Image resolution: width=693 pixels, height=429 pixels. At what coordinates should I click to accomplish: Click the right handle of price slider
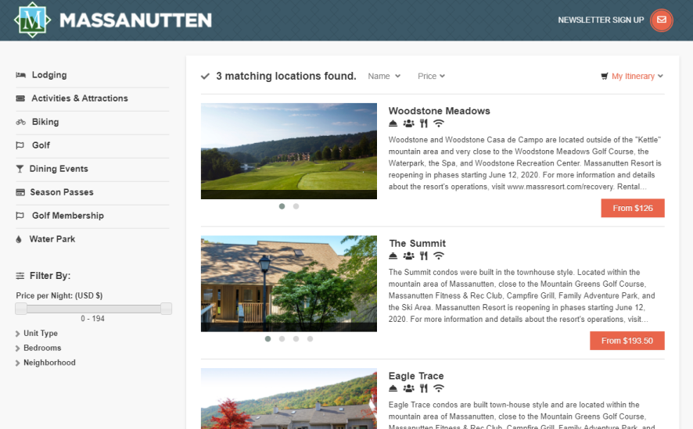166,309
